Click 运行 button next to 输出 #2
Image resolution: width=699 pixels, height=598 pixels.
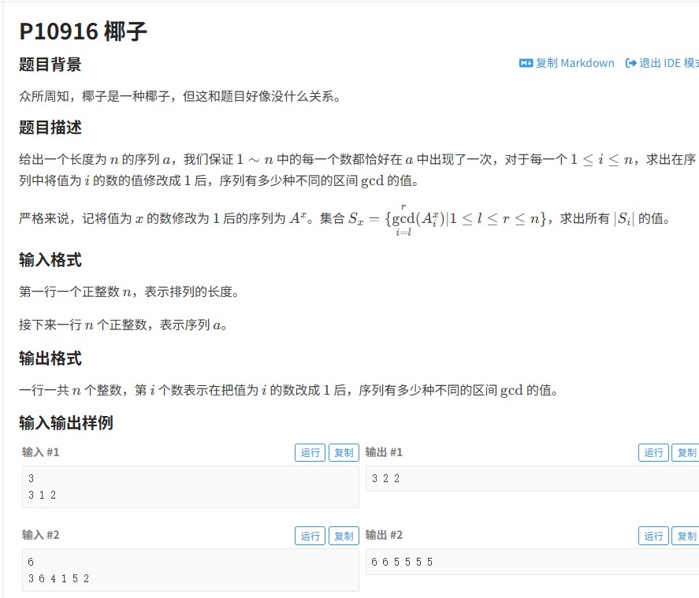point(653,536)
